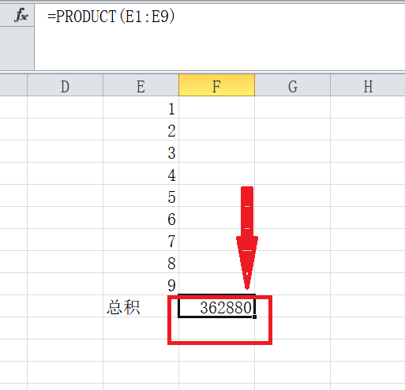Screen dimensions: 405x390
Task: Click cell containing value 7
Action: tap(141, 240)
